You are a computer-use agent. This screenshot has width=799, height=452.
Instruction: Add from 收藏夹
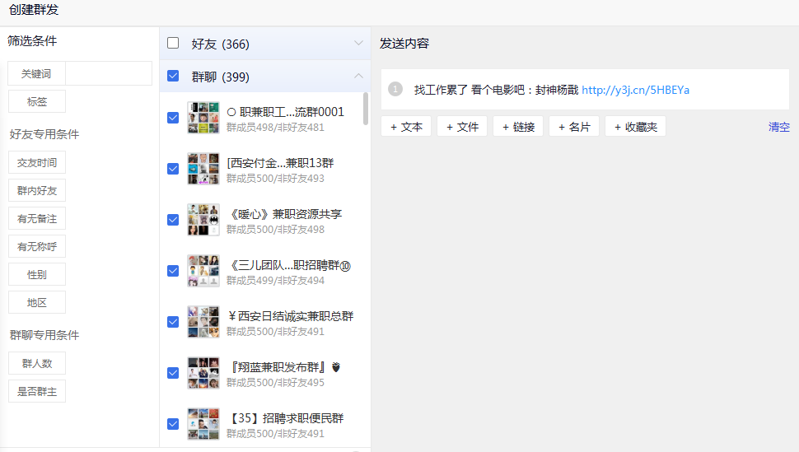point(635,126)
